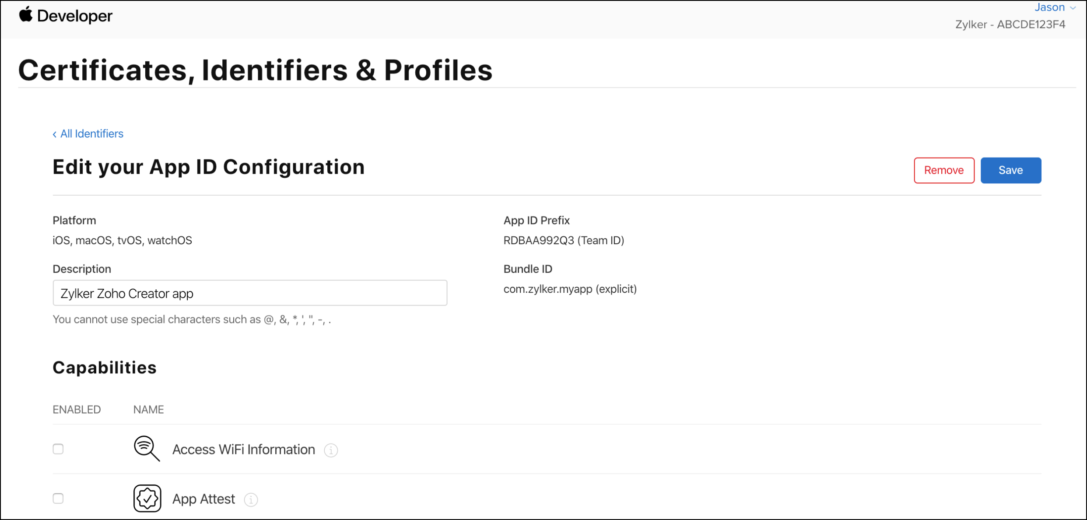
Task: Open info tooltip for App Attest
Action: tap(251, 499)
